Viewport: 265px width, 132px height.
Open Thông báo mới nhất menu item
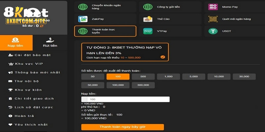[34, 73]
